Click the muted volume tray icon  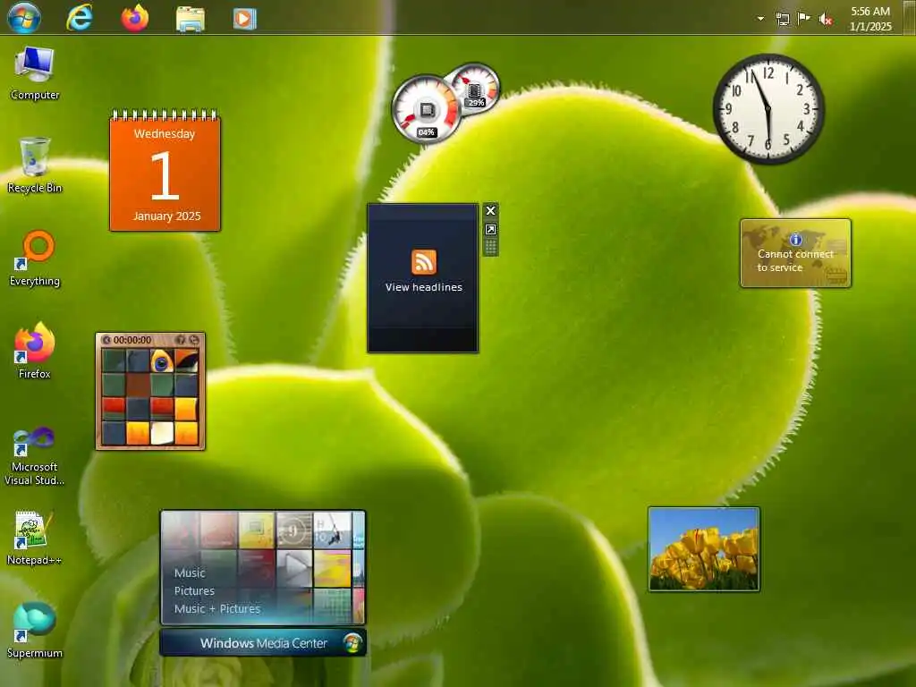coord(826,20)
